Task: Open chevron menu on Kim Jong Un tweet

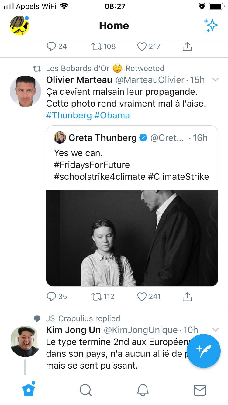Action: tap(215, 330)
